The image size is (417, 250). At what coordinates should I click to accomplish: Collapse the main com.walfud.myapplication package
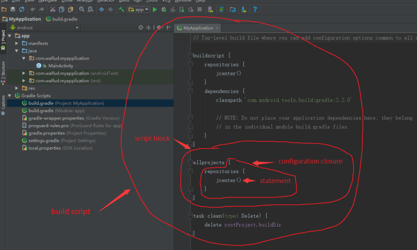click(24, 58)
